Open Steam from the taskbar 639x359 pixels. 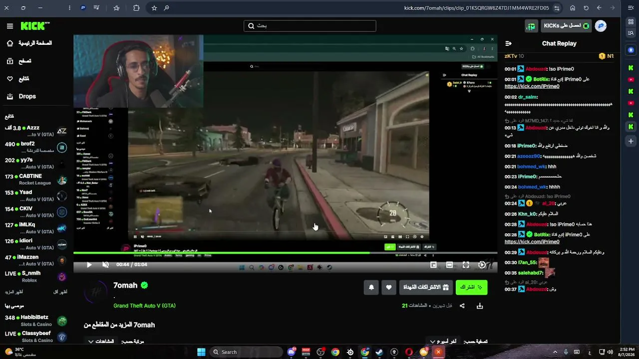click(379, 352)
